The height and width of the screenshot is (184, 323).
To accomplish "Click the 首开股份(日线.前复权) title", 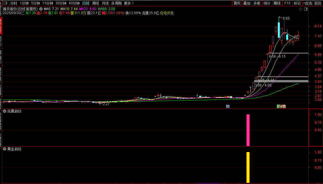I will (x=20, y=9).
